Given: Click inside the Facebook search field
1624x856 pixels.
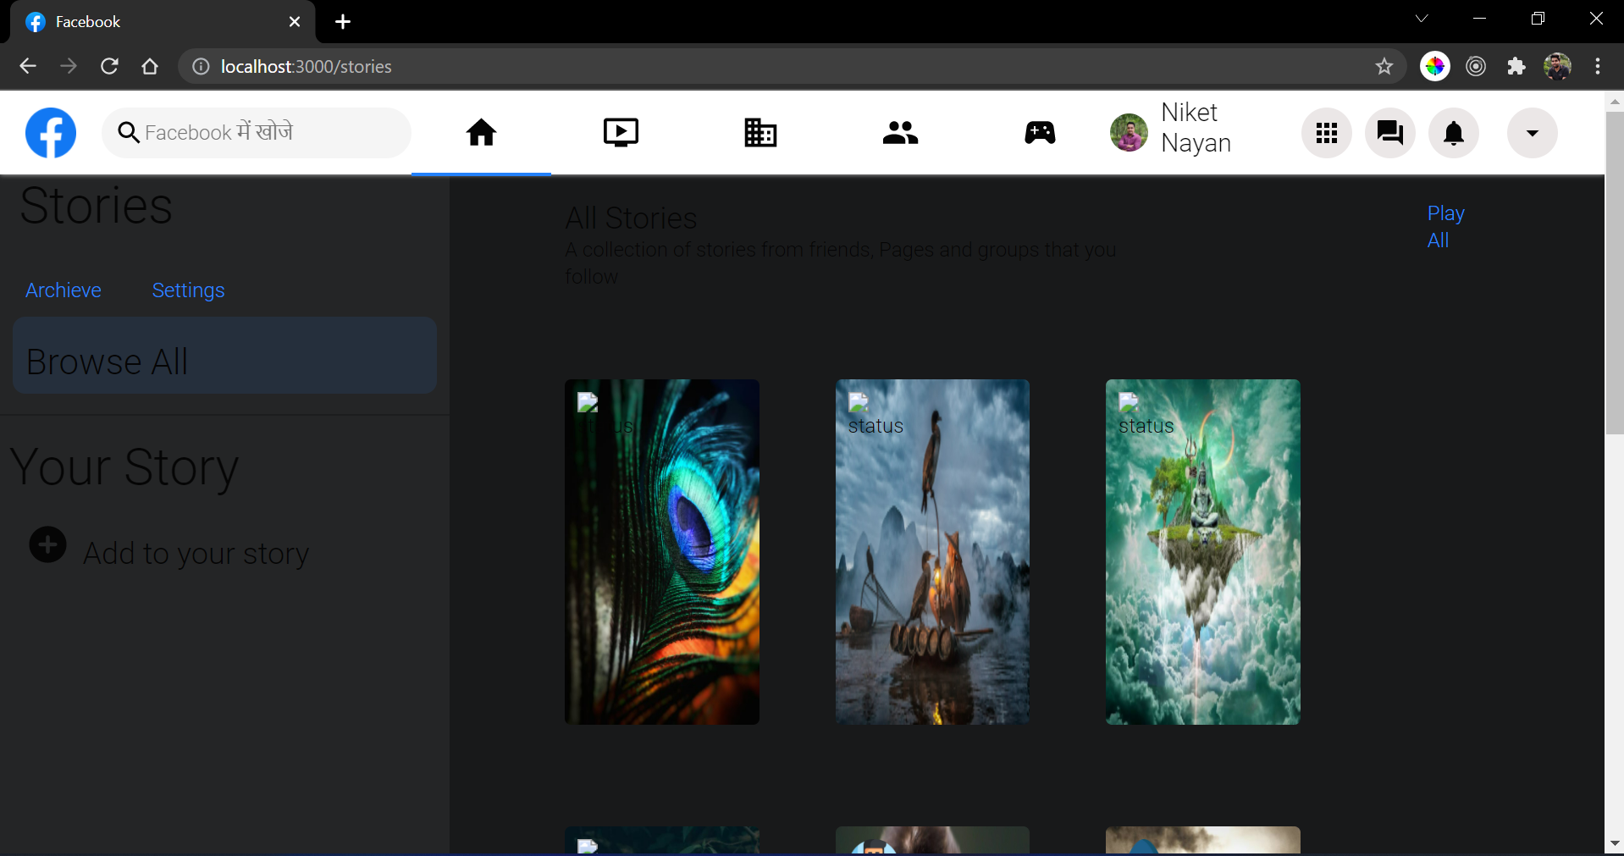Looking at the screenshot, I should click(256, 132).
